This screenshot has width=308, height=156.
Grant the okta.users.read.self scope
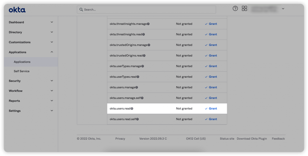pos(211,119)
